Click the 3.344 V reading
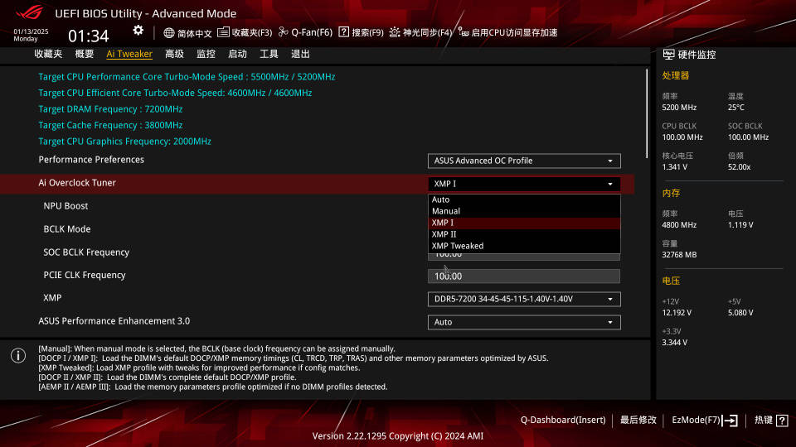Viewport: 796px width, 447px height. click(x=675, y=343)
